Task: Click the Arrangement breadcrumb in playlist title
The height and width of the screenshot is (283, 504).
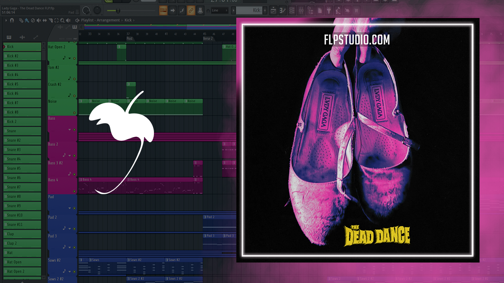Action: (108, 20)
